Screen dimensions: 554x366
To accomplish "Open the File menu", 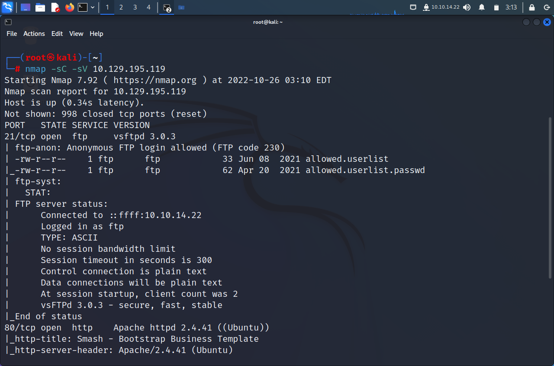I will coord(12,34).
